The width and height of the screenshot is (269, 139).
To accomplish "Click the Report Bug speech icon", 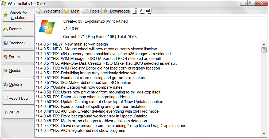I will click(x=6, y=99).
